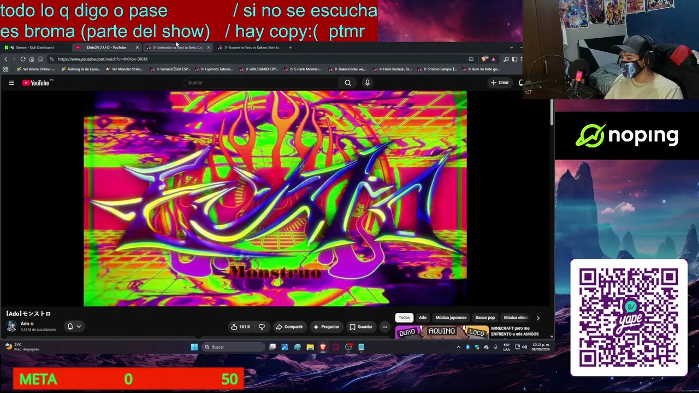Screen dimensions: 699x393
Task: Select the Todos filter chip
Action: click(404, 318)
